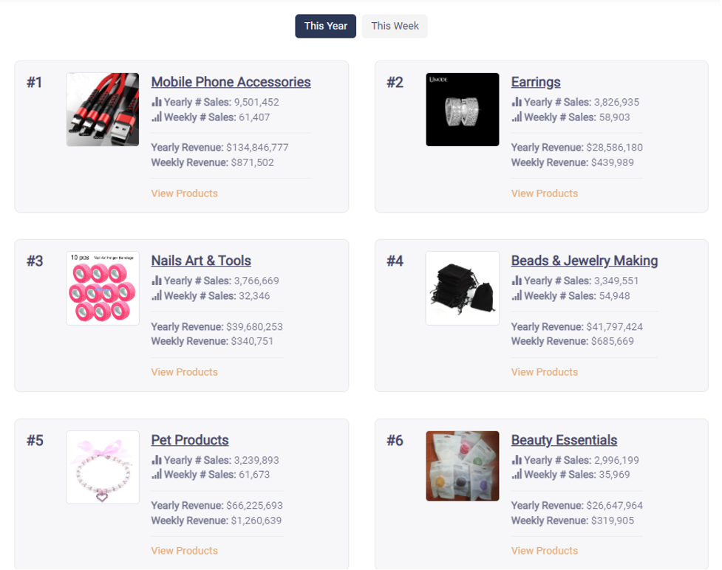View Products under Beads & Jewelry Making

(545, 372)
